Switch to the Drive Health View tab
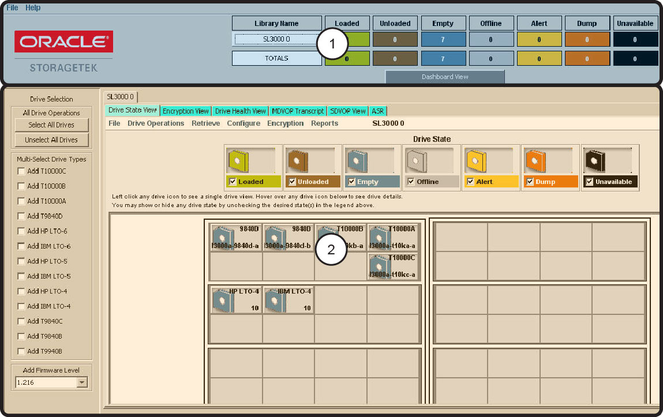This screenshot has height=417, width=663. point(240,111)
